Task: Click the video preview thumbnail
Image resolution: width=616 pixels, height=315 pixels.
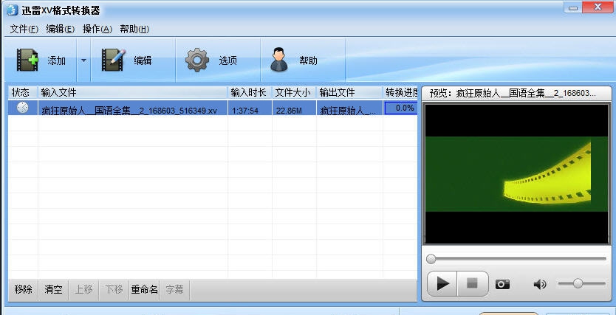Action: coord(516,174)
